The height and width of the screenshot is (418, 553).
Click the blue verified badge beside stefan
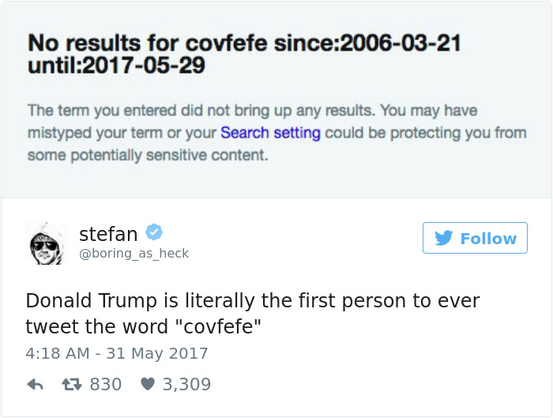pyautogui.click(x=154, y=233)
